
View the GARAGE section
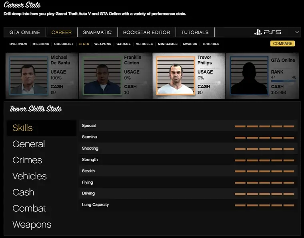click(124, 44)
